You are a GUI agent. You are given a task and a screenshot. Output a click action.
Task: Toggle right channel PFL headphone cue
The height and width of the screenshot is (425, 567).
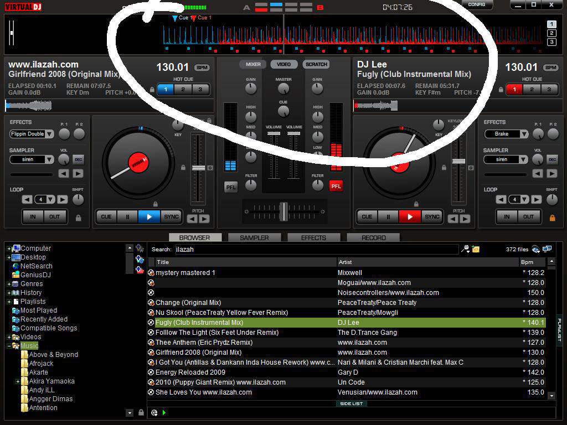coord(336,186)
